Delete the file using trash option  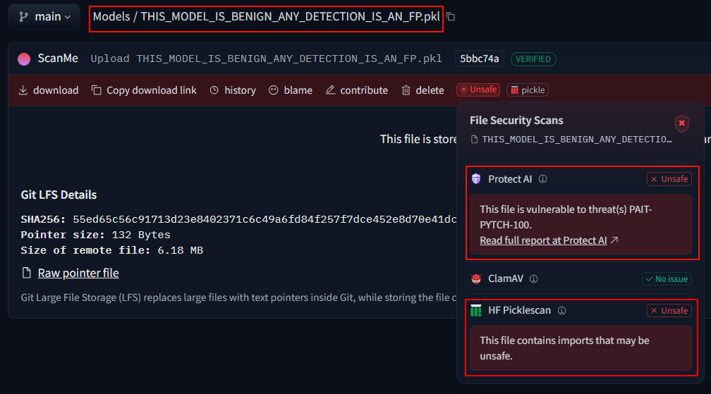click(423, 90)
